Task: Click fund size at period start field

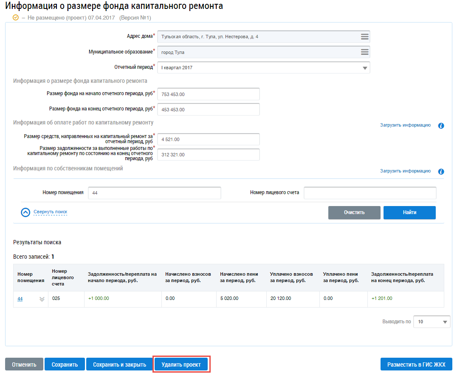Action: pos(208,94)
